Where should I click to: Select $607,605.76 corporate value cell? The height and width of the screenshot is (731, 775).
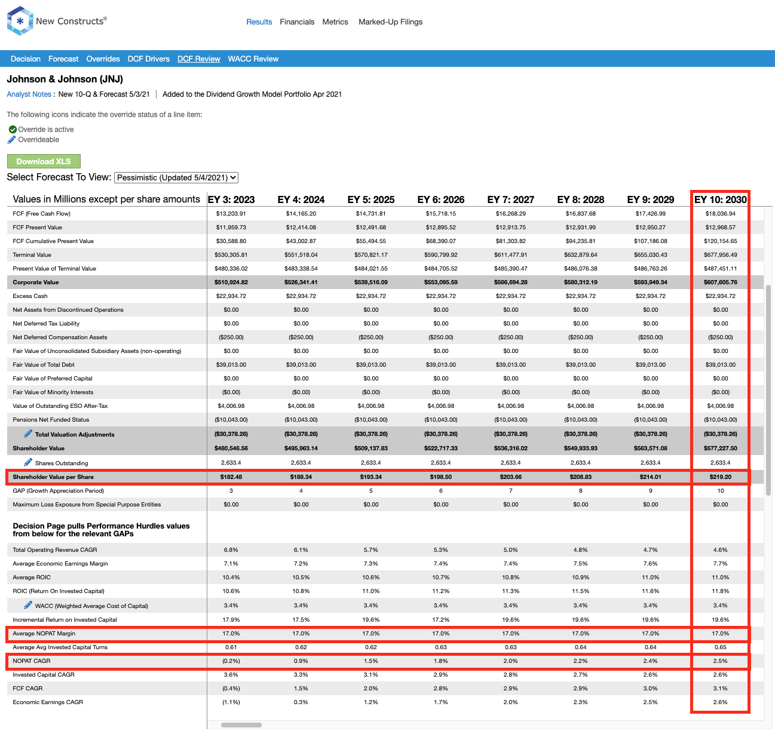[x=721, y=282]
